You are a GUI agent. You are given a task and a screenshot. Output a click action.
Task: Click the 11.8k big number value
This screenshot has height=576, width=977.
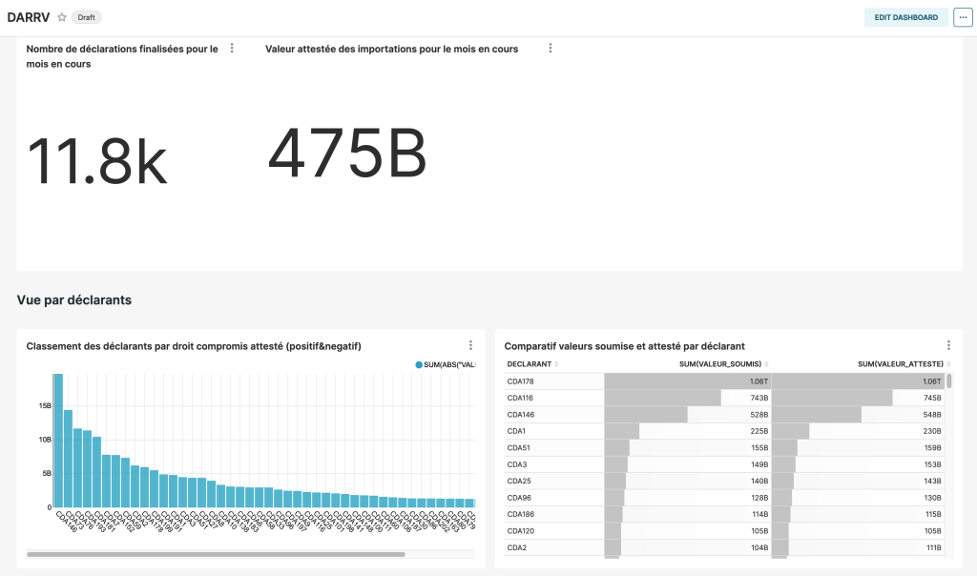pos(97,160)
